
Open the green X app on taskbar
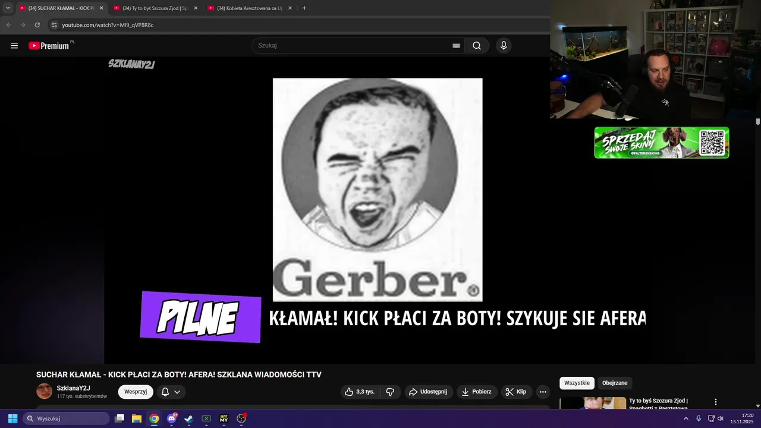tap(206, 418)
